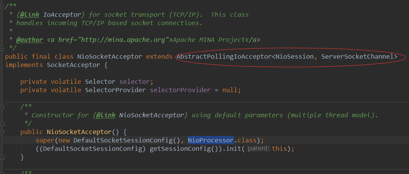Click the highlighted NioProcessor identifier

tap(210, 140)
